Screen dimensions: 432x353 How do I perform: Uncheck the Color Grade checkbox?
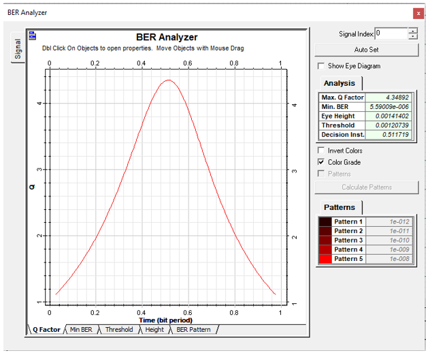tap(320, 162)
